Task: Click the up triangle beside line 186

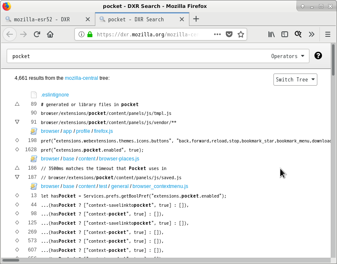Action: [x=17, y=168]
